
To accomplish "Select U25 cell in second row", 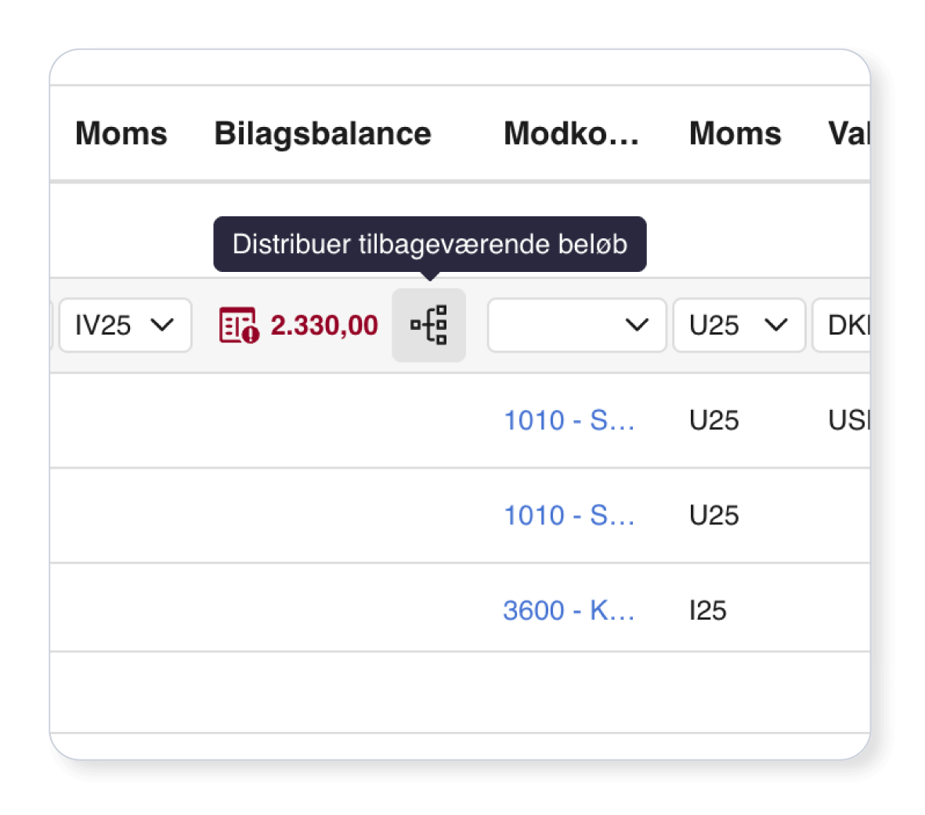I will pos(714,515).
